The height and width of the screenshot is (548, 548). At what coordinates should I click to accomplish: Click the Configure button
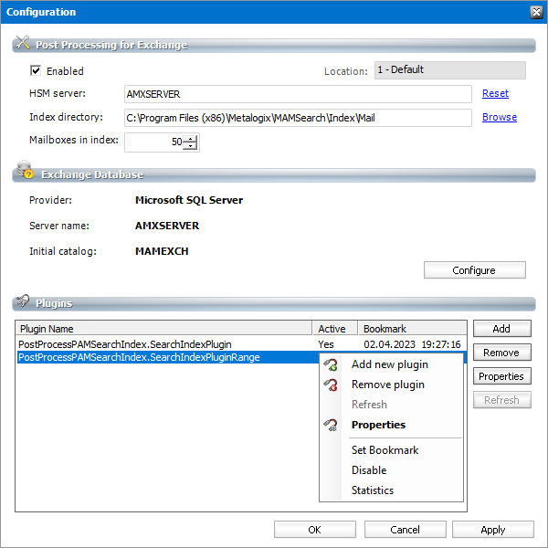pyautogui.click(x=474, y=270)
